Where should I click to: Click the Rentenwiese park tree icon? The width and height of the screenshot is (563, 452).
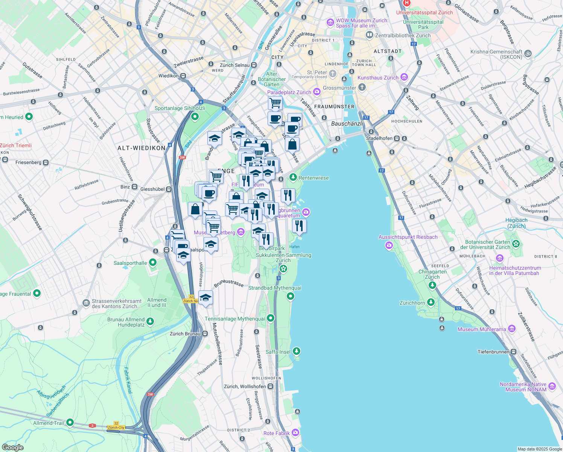(293, 177)
